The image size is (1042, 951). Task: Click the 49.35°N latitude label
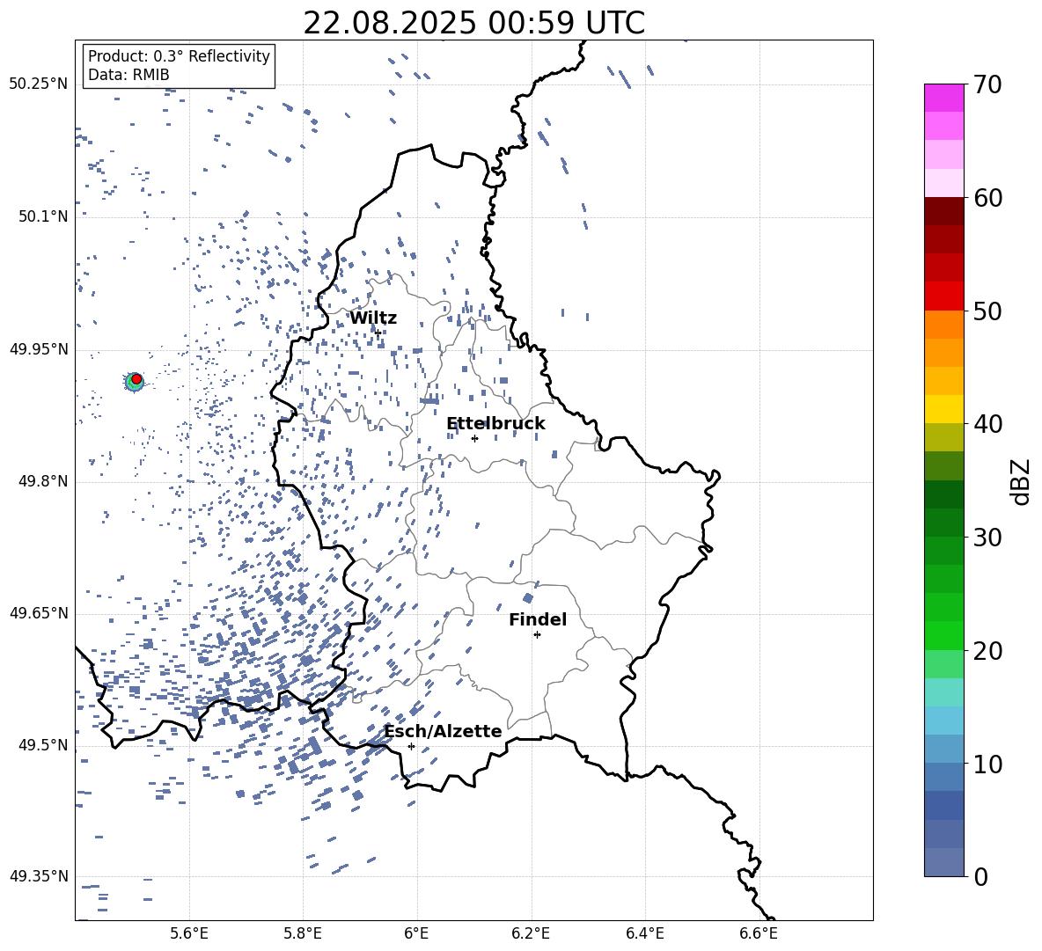(39, 876)
